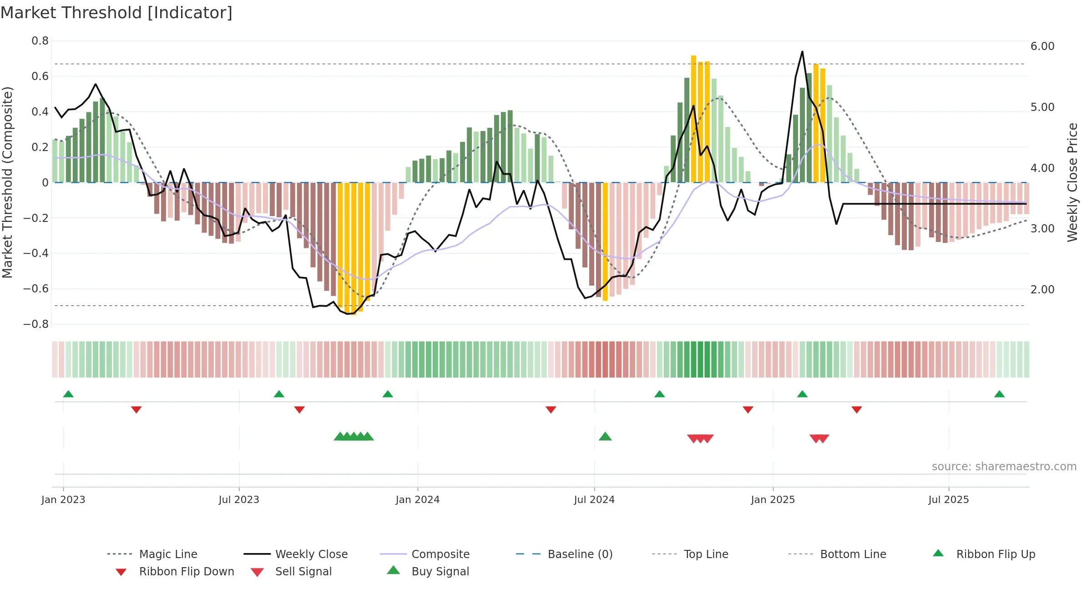The height and width of the screenshot is (614, 1092).
Task: Click the ribbon flip down marker after Jul 2023
Action: 299,410
